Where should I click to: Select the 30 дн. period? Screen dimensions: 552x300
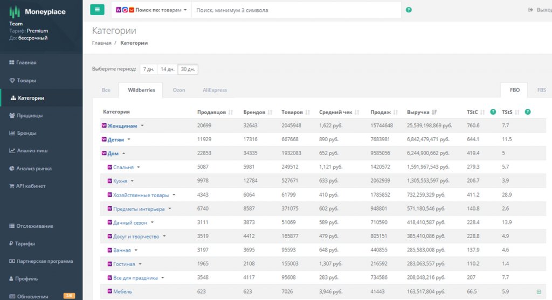click(x=188, y=69)
